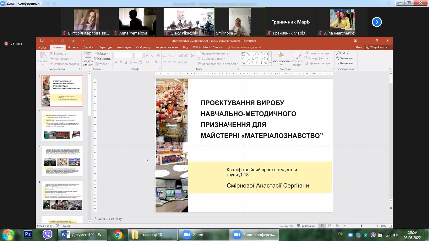Switch to normal view in status bar
Viewport: 429px width, 241px height.
pyautogui.click(x=322, y=226)
